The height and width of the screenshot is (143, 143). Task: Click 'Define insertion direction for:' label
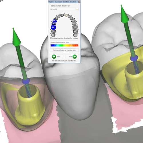(60, 6)
